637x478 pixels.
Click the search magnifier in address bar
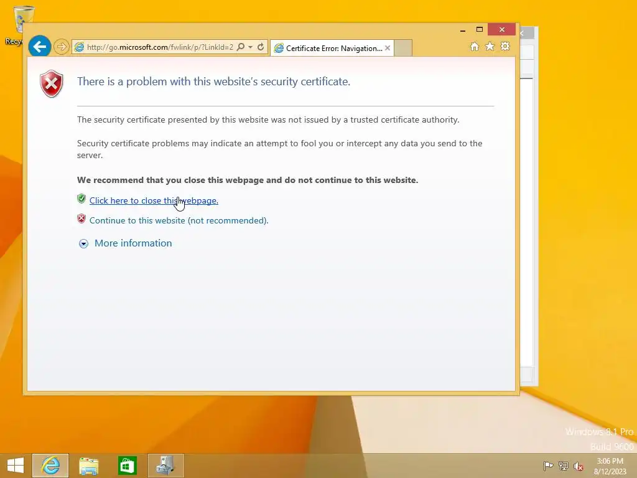241,47
